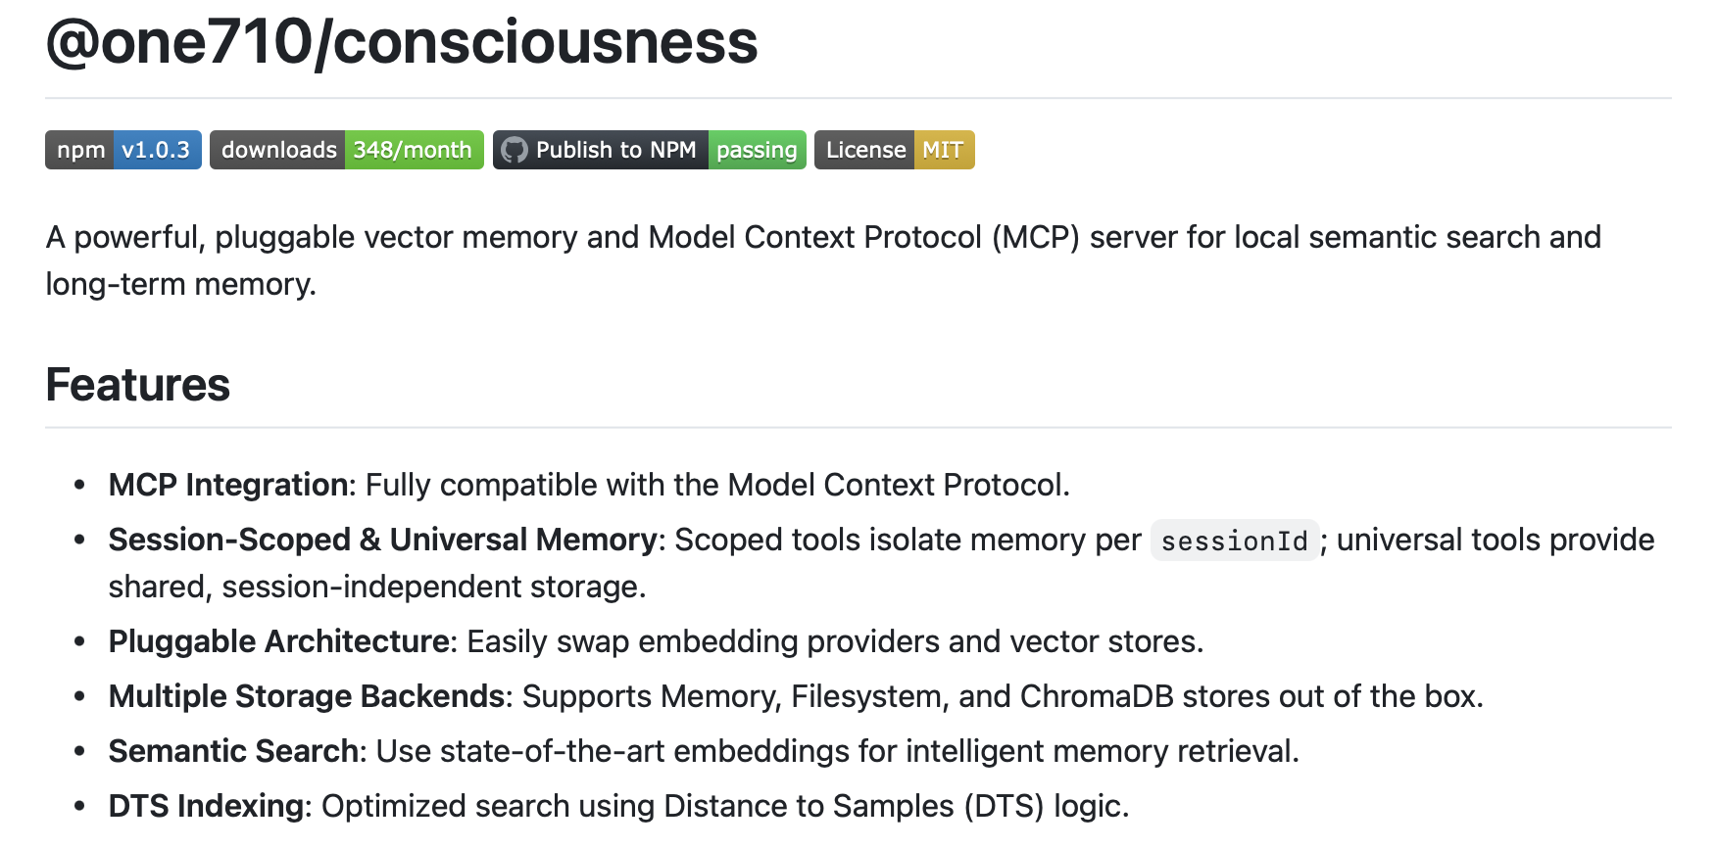Click the sessionId inline code snippet

pos(1234,541)
